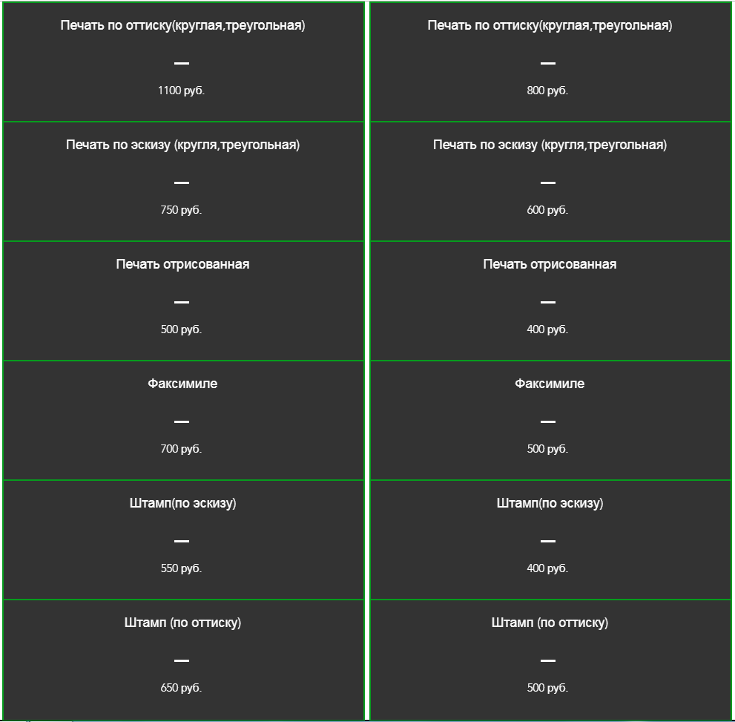Select the 650 руб. price
Image resolution: width=735 pixels, height=722 pixels.
181,689
